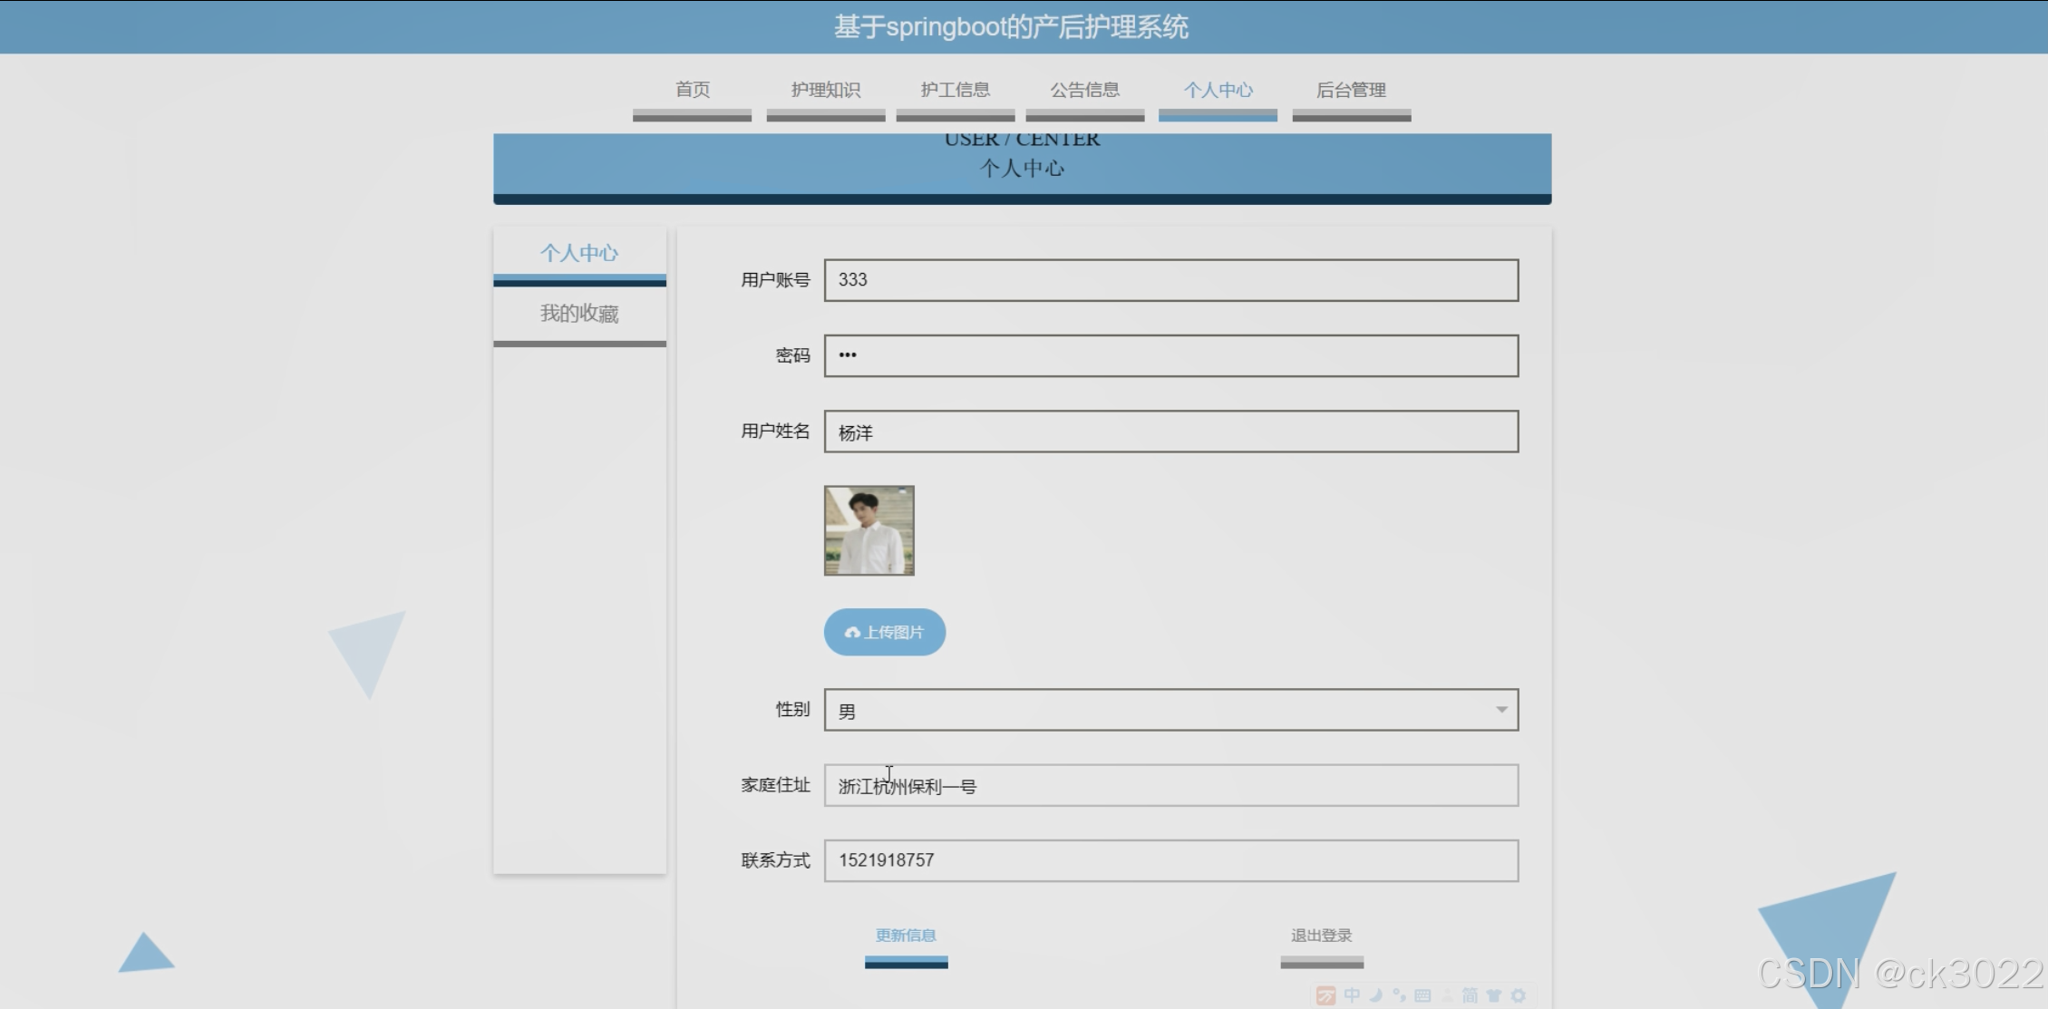Go to the 护工信息 navigation tab
The image size is (2048, 1009).
pos(955,90)
